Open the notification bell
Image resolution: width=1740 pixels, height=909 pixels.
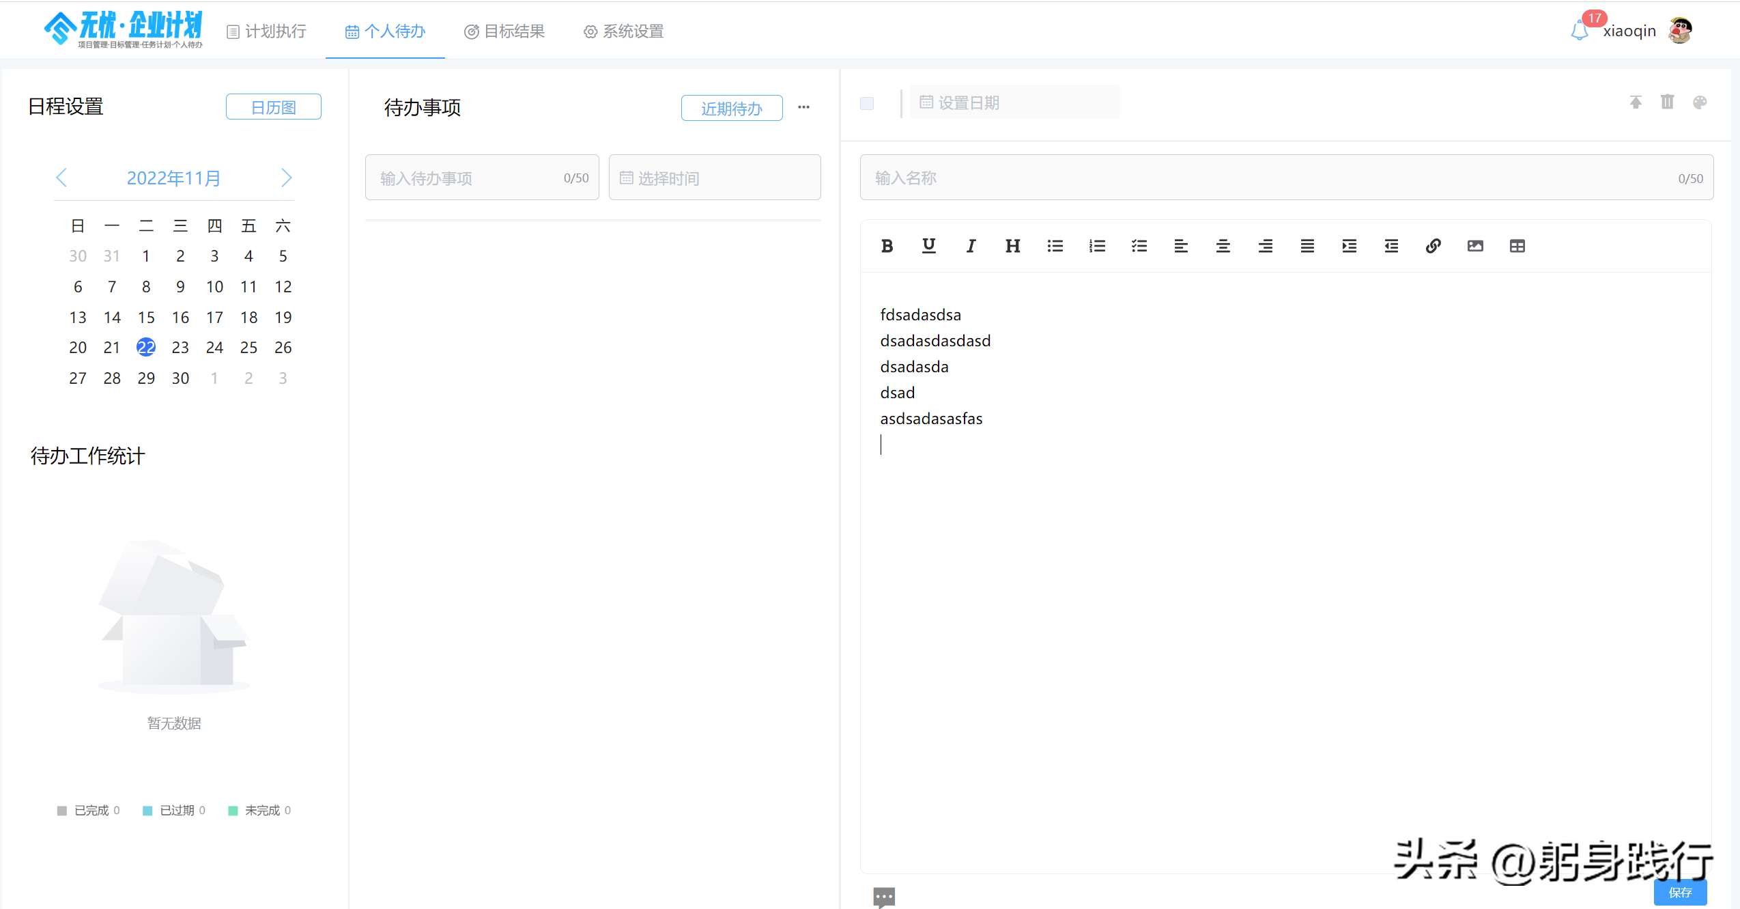click(1579, 31)
